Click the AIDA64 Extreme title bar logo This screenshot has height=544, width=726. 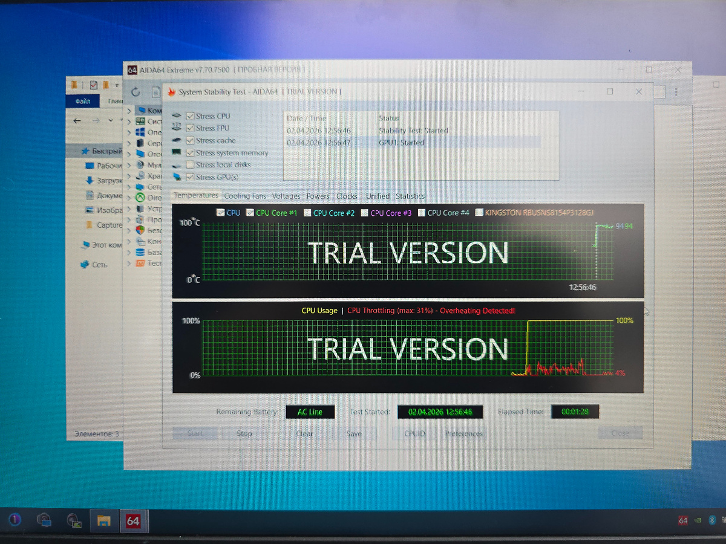tap(132, 70)
